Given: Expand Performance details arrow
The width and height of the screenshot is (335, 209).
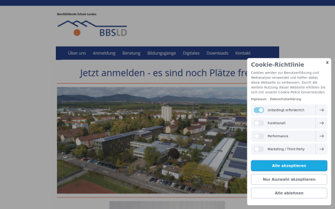Looking at the screenshot, I should 322,136.
